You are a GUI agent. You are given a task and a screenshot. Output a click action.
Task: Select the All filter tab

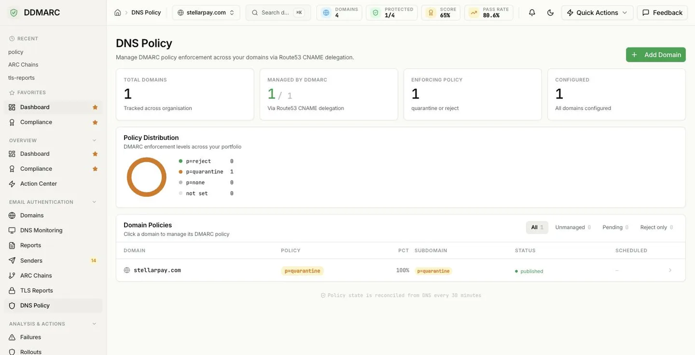click(x=537, y=227)
